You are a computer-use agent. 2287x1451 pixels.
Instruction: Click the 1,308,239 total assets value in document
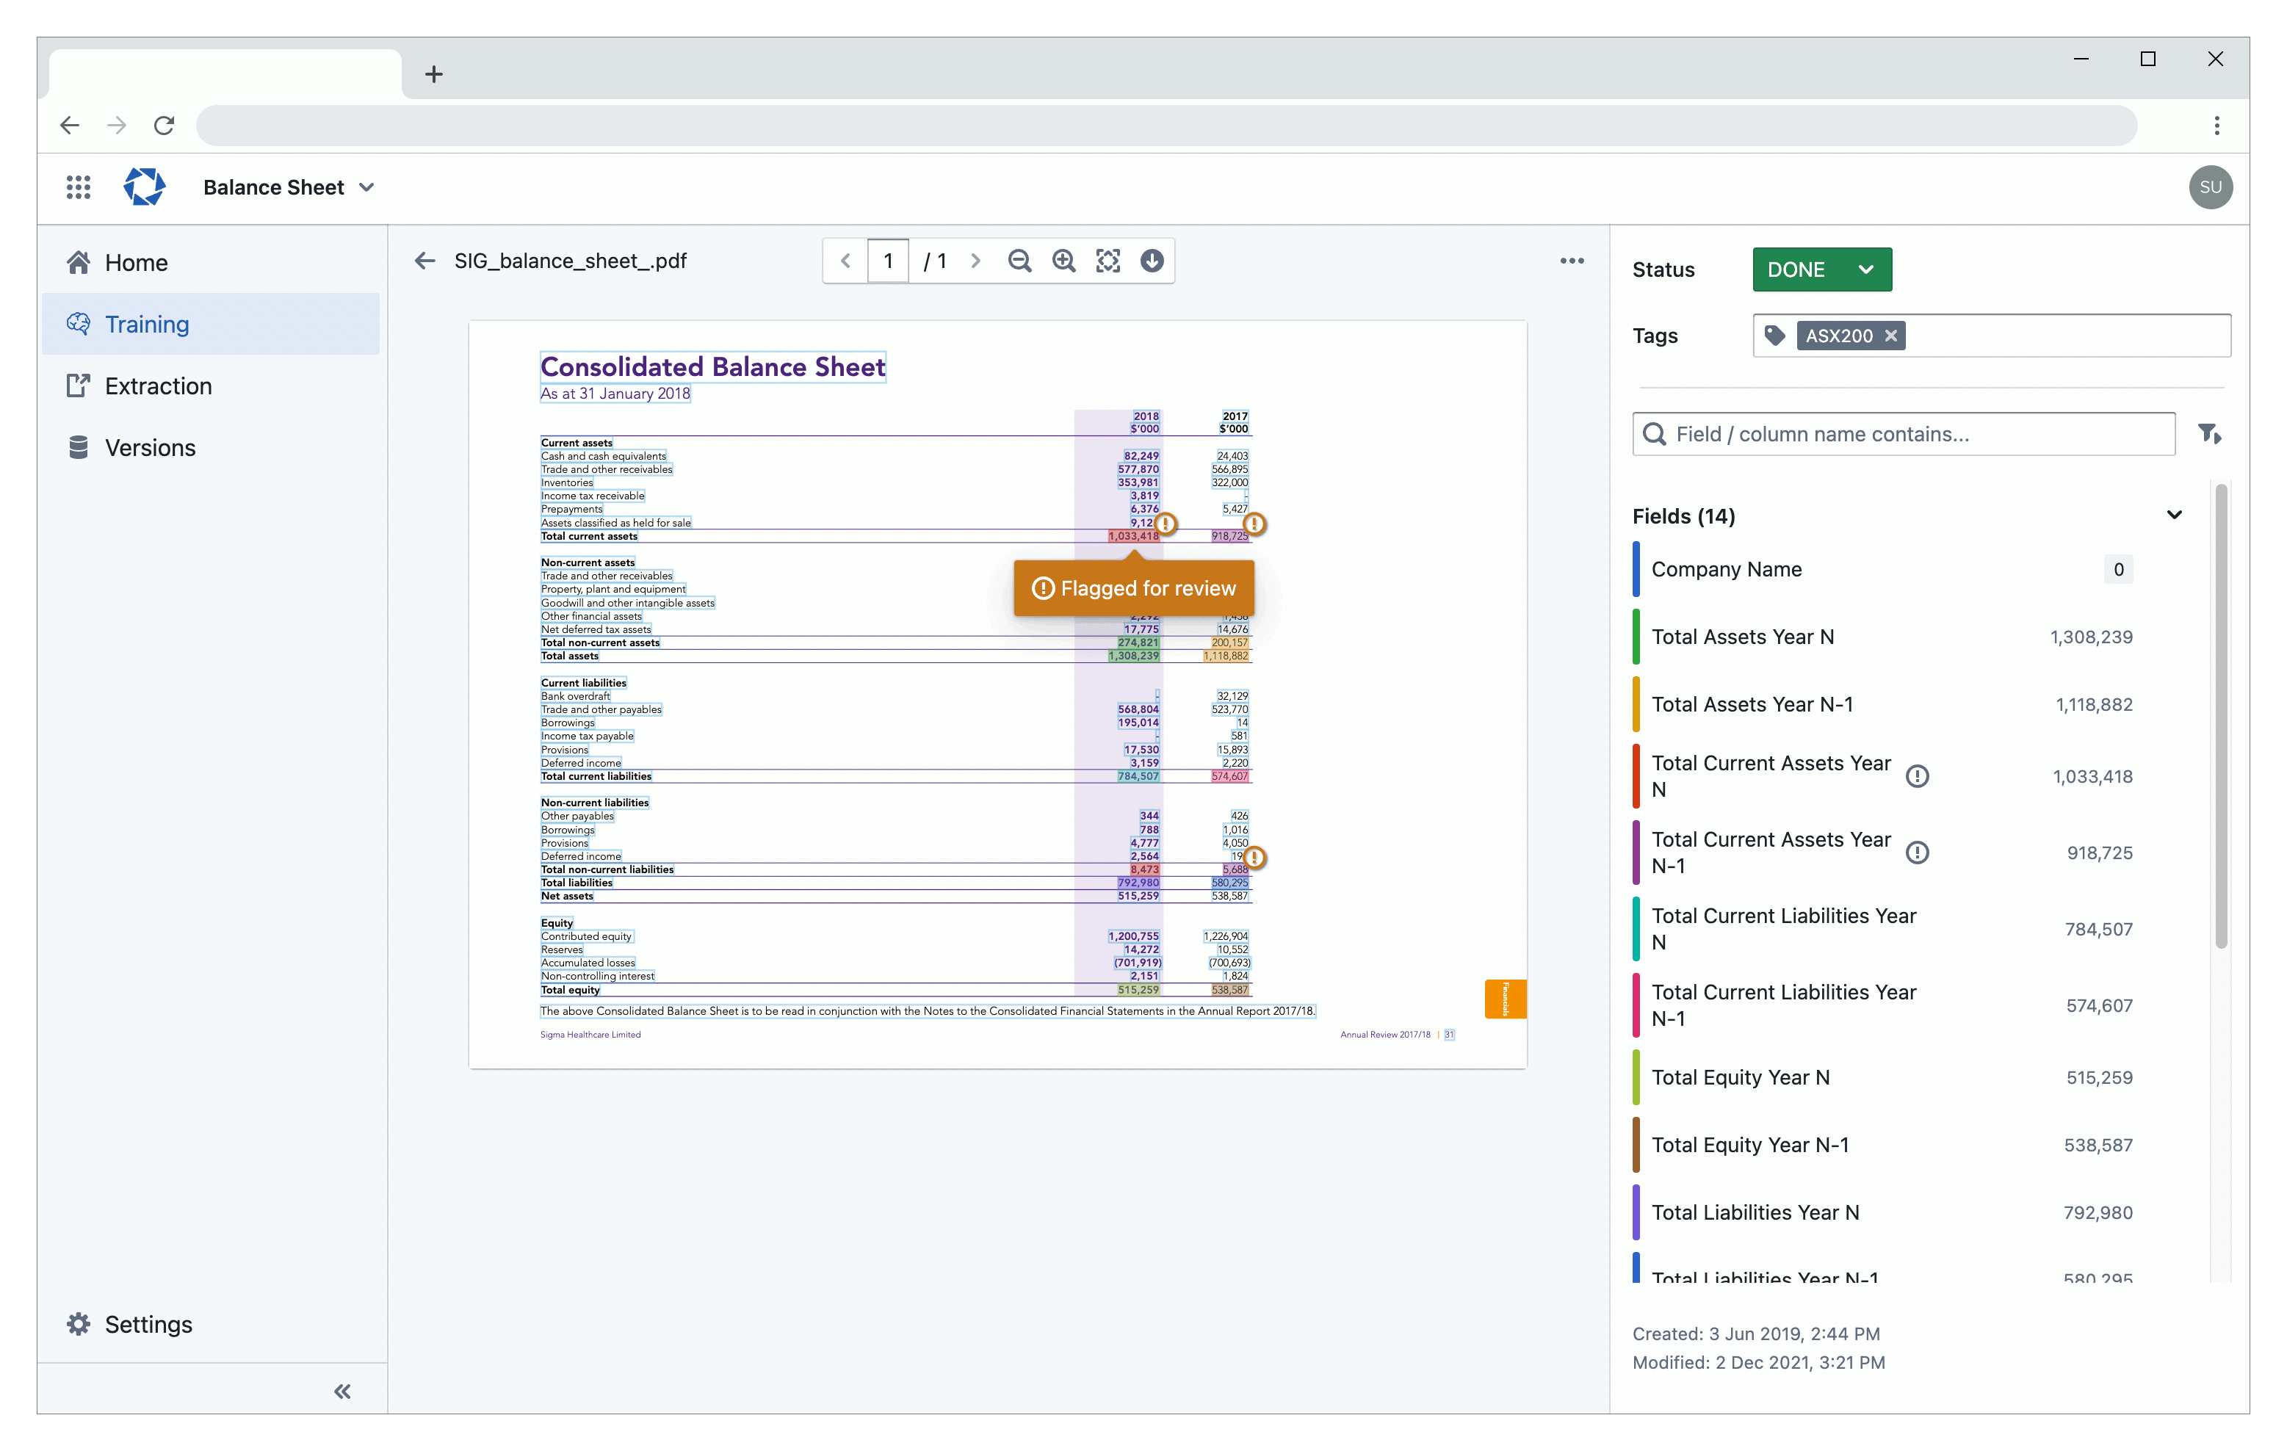1133,655
